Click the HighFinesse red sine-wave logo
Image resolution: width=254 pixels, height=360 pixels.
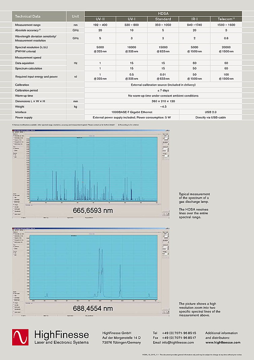[21, 337]
